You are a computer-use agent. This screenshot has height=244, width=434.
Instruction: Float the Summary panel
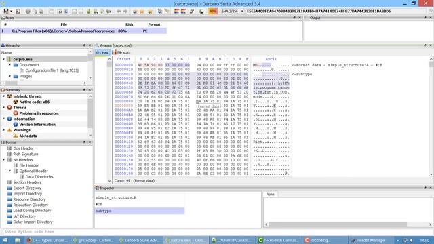pos(84,90)
